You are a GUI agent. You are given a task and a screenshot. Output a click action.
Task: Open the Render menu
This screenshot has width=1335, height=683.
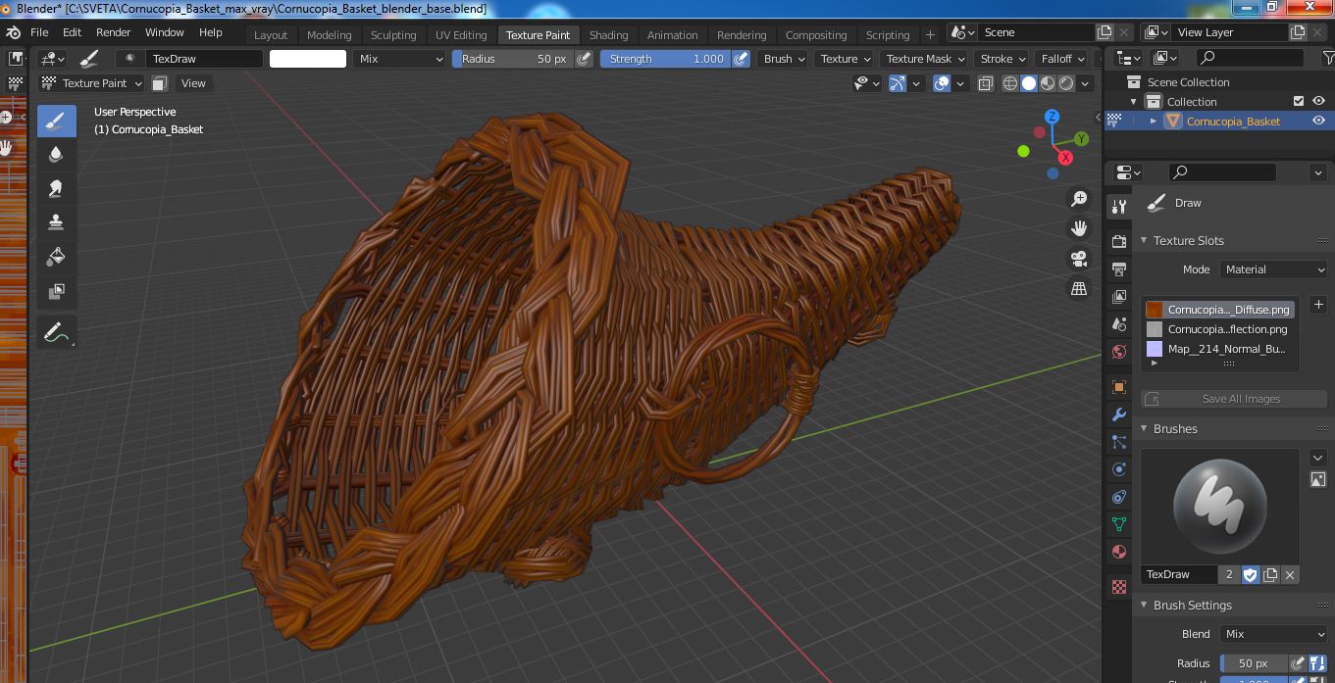[x=113, y=32]
